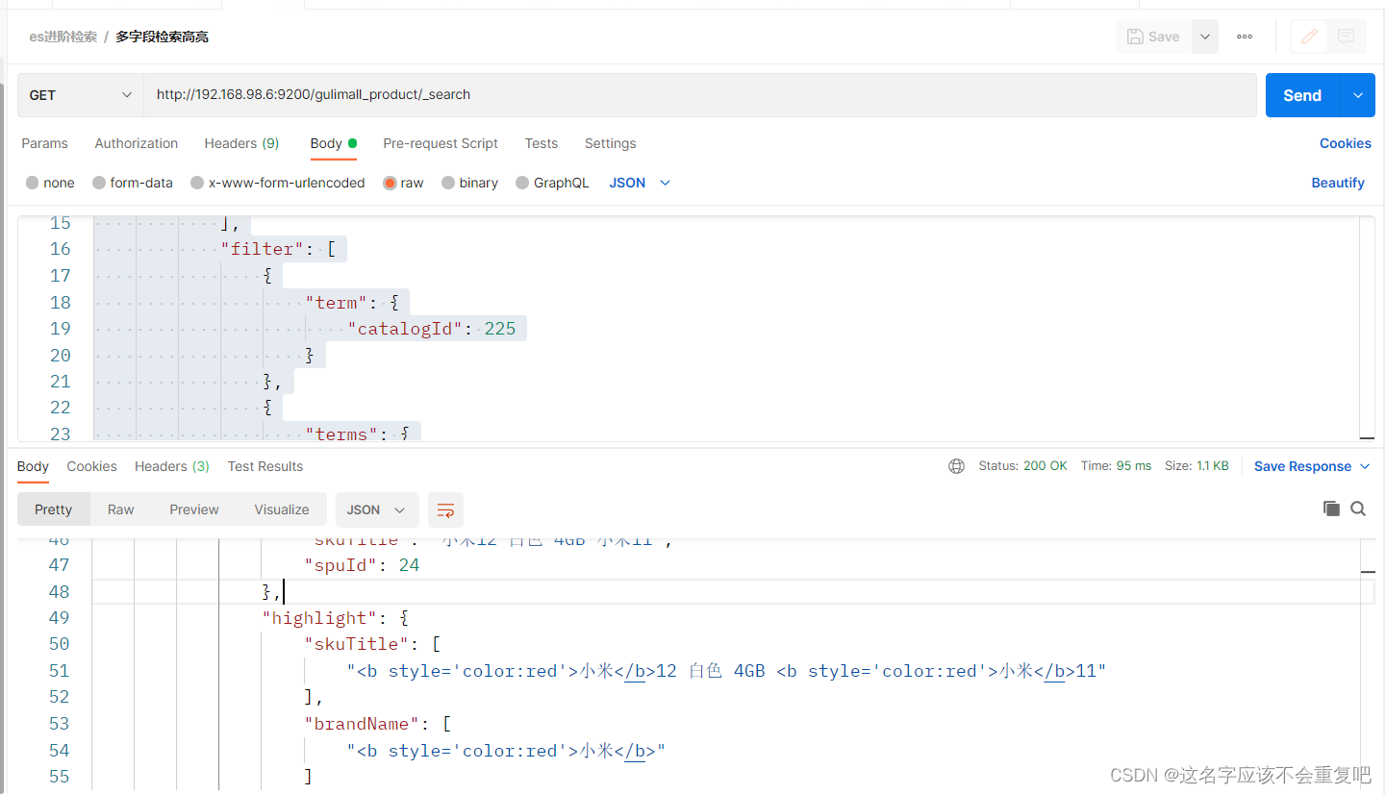Viewport: 1386px width, 794px height.
Task: Open the Test Results tab
Action: pos(265,466)
